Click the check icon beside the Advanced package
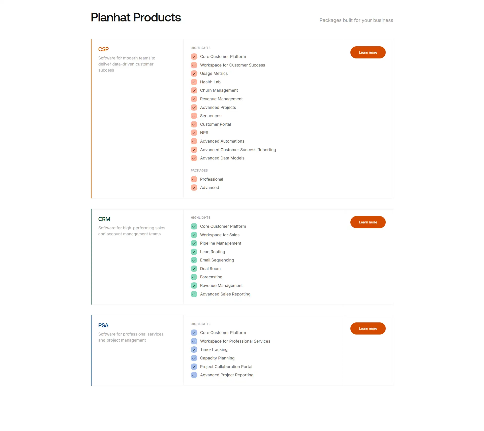The image size is (484, 431). click(x=194, y=188)
